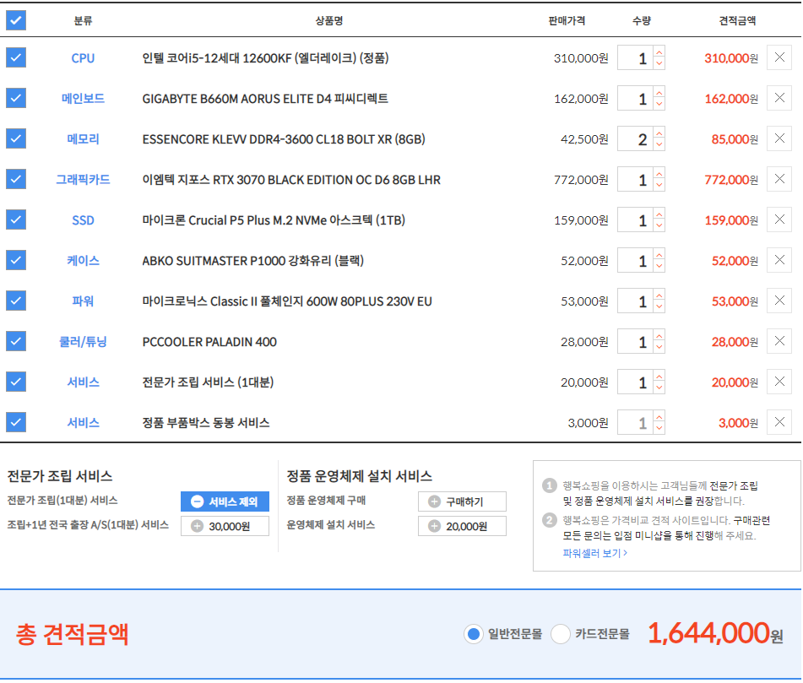Remove the 케이스 row with X icon

(x=779, y=259)
